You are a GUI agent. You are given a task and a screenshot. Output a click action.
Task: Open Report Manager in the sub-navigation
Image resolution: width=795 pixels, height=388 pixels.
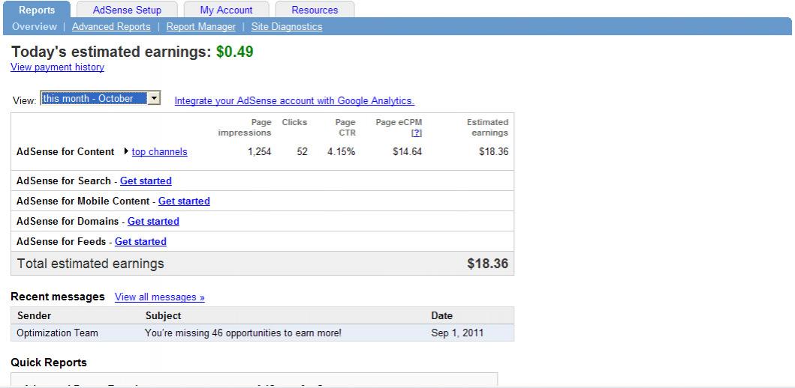pos(200,27)
